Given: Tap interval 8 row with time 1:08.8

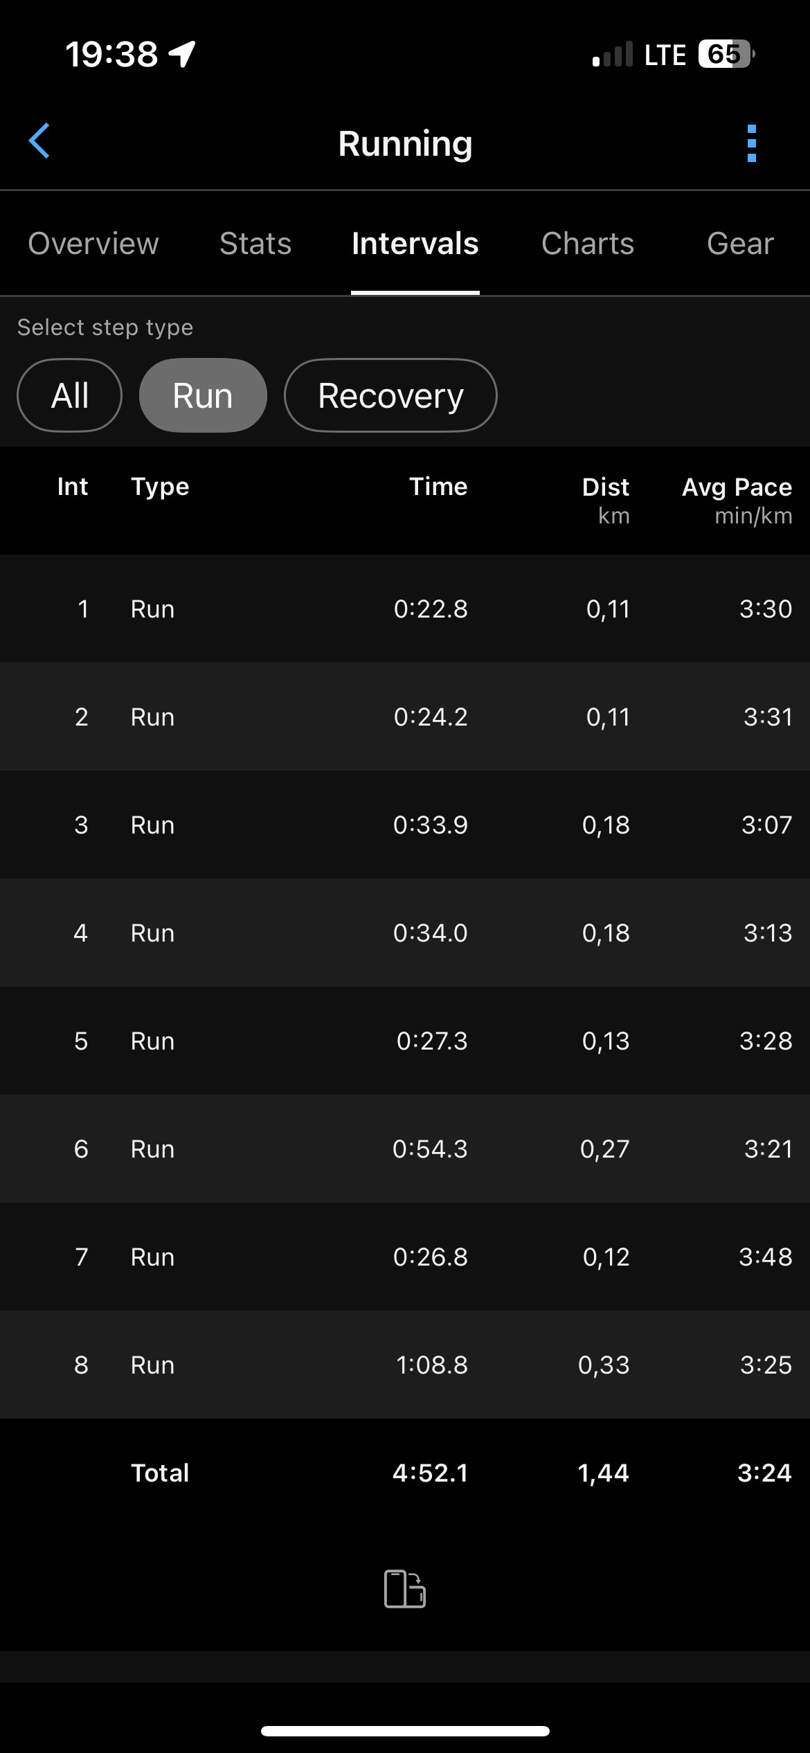Looking at the screenshot, I should pos(405,1365).
